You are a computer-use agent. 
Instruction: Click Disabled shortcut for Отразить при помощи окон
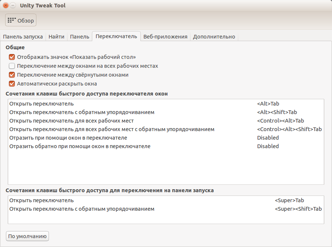click(268, 138)
